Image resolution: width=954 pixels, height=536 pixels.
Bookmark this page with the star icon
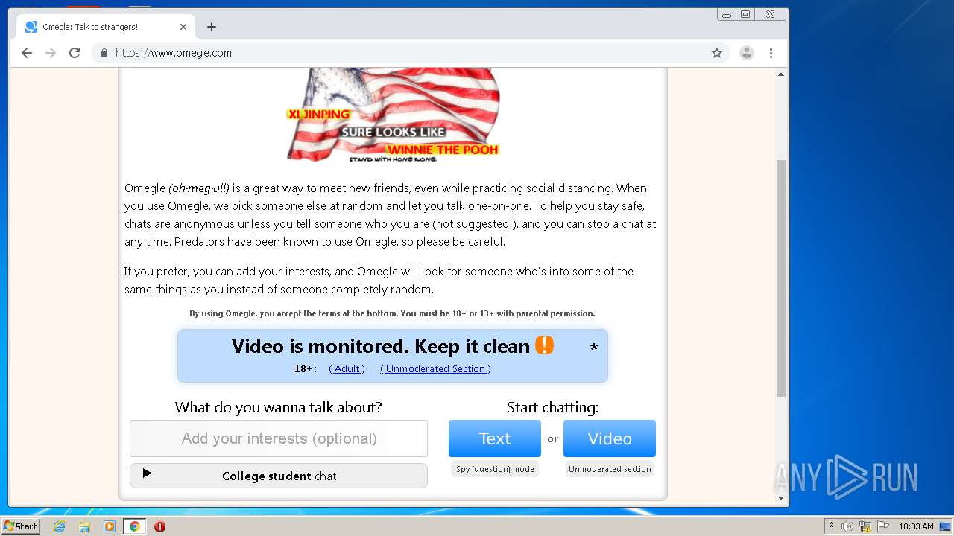coord(717,53)
